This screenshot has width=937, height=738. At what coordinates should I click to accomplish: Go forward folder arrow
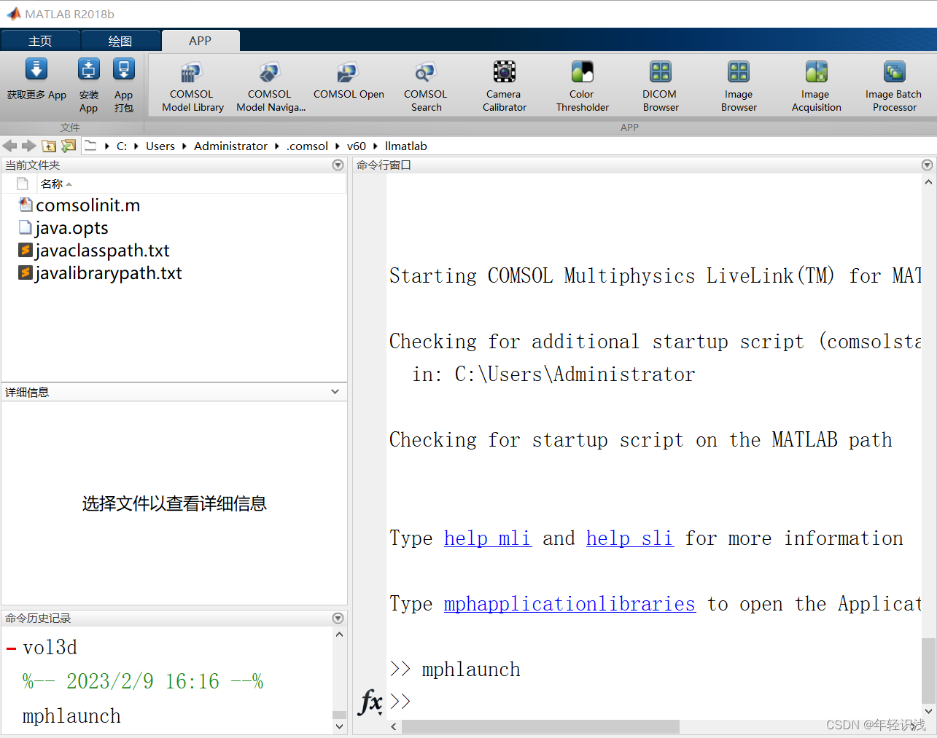[28, 146]
